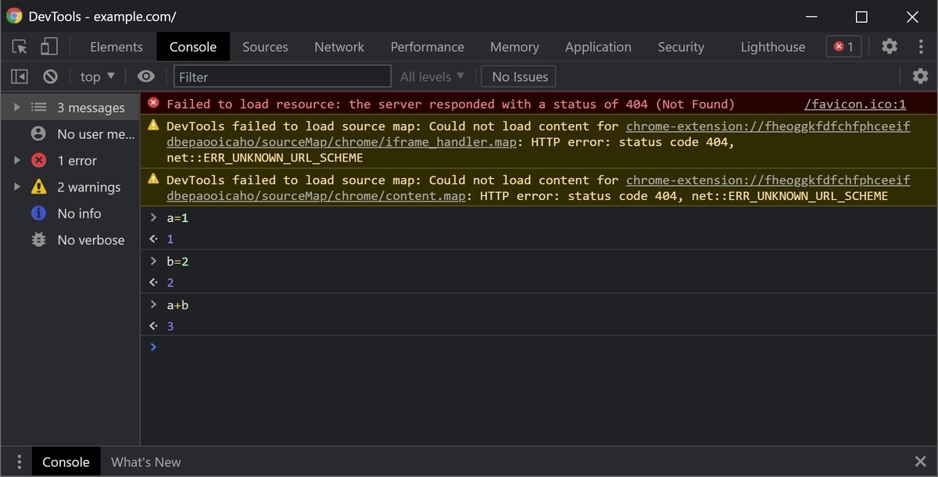938x477 pixels.
Task: Open the Sources tab
Action: coord(265,47)
